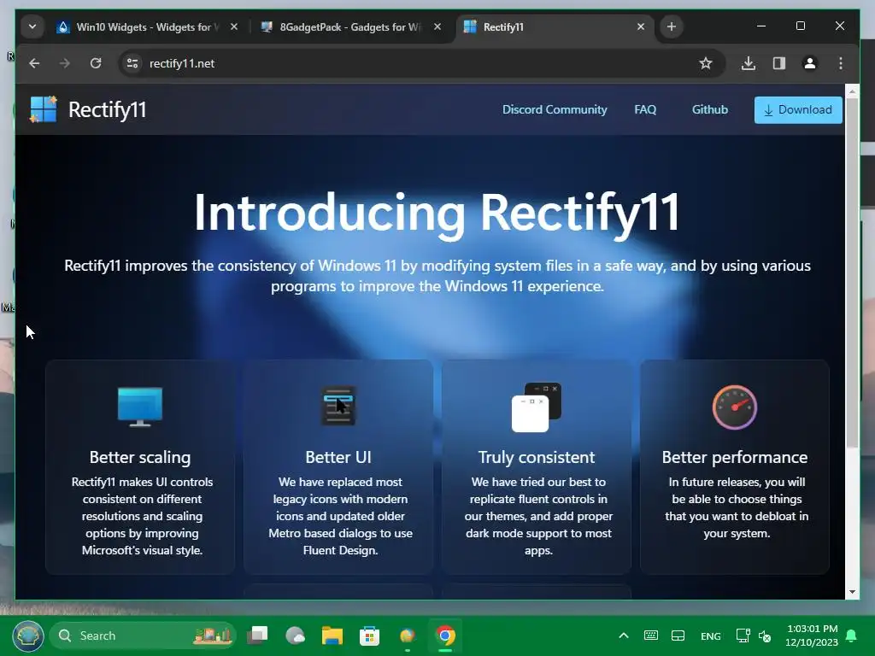
Task: Switch to the Win10 Widgets tab
Action: click(147, 26)
